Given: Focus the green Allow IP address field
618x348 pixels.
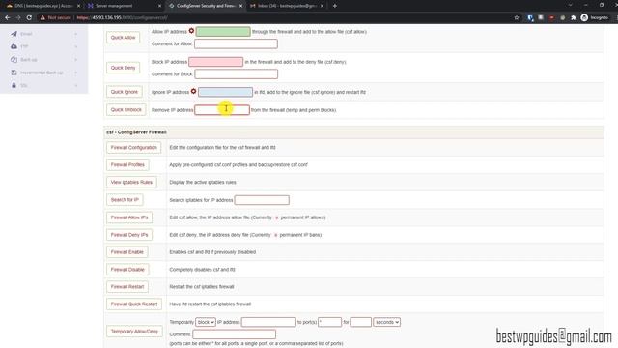Looking at the screenshot, I should [223, 31].
